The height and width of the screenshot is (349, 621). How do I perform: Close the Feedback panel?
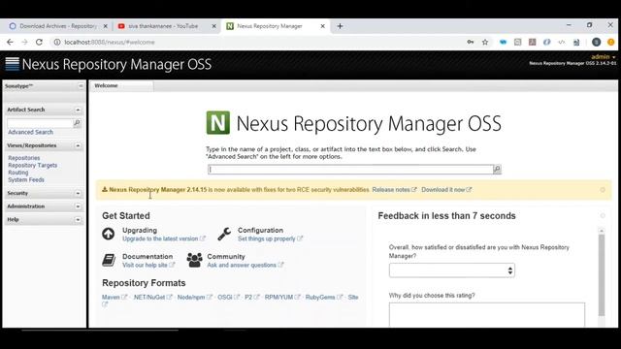[x=603, y=215]
